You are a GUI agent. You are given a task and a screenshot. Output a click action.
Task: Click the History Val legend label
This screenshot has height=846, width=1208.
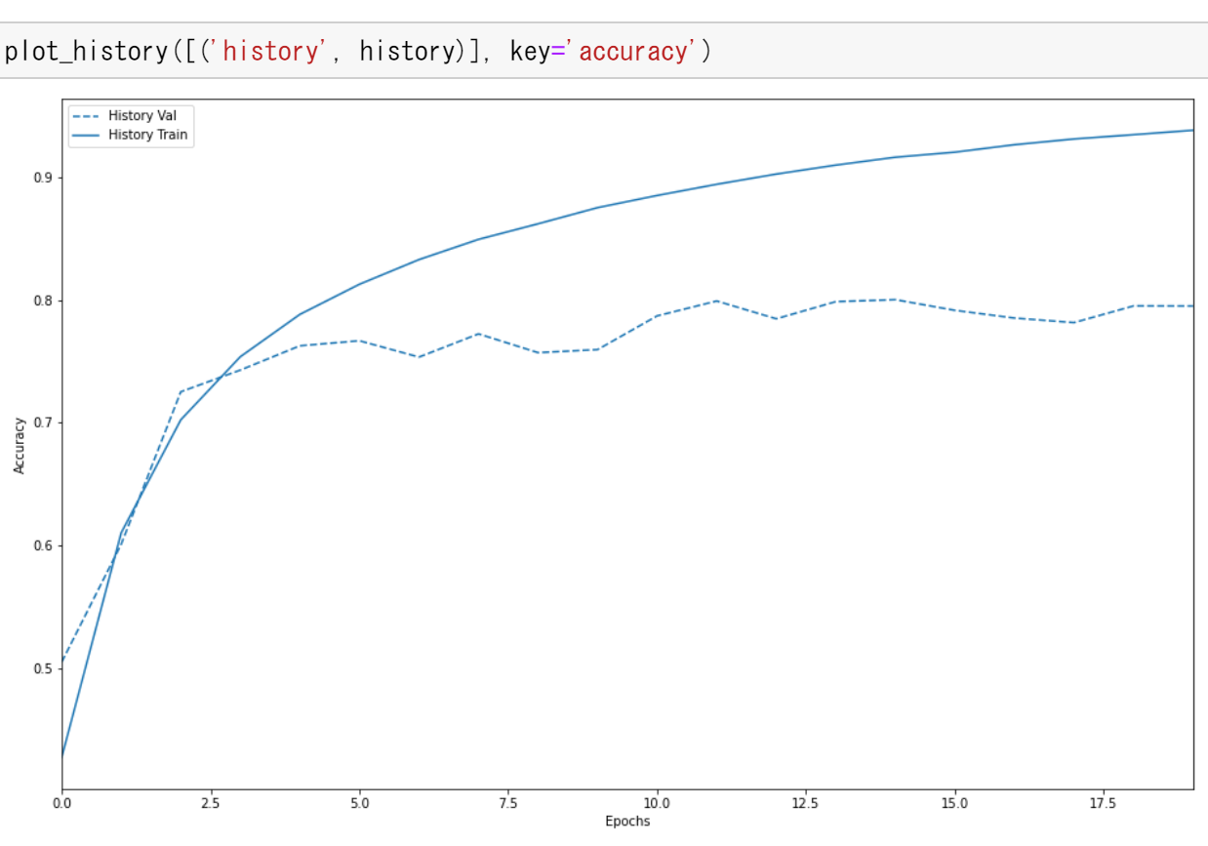142,115
